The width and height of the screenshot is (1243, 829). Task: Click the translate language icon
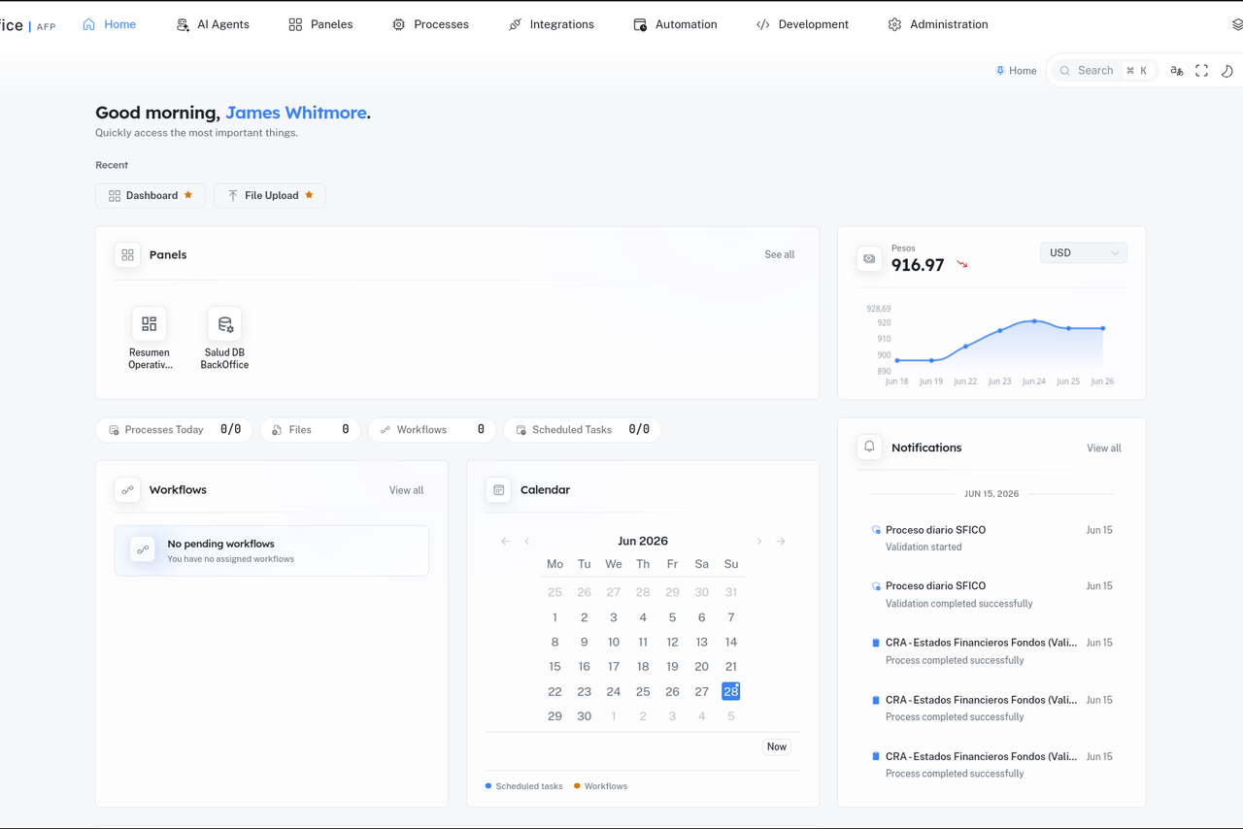point(1176,71)
